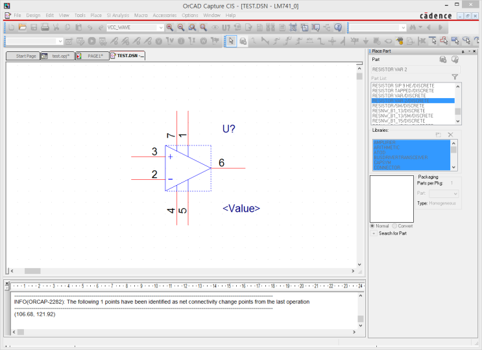The width and height of the screenshot is (482, 350).
Task: Click the Run PSpice play icon
Action: tap(91, 41)
